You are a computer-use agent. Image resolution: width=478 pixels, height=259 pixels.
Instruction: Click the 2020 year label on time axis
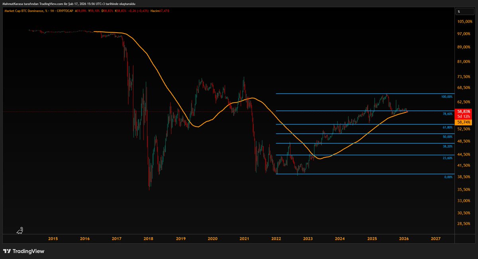click(212, 239)
